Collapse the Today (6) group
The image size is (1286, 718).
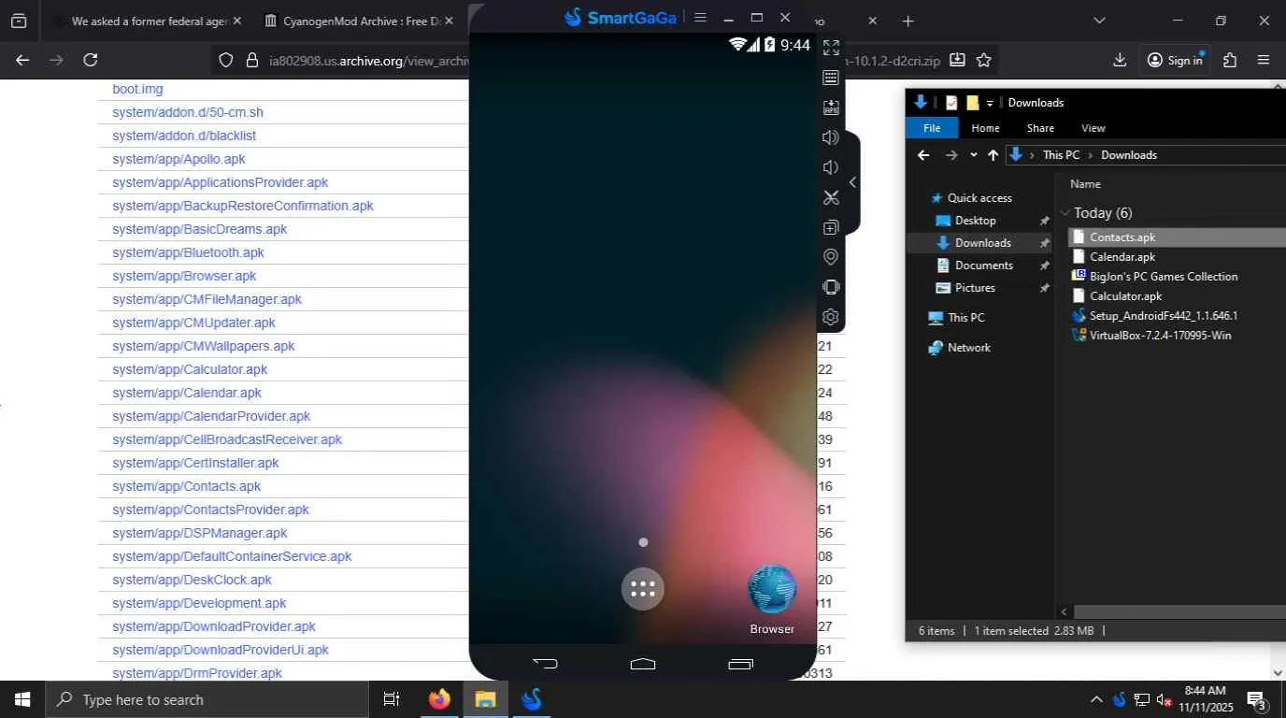click(1065, 213)
